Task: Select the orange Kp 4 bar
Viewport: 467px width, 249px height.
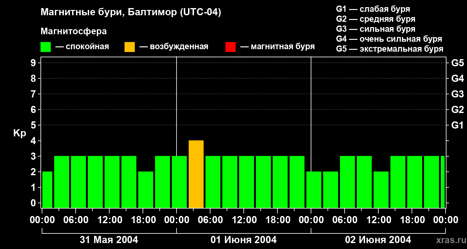Action: click(x=196, y=174)
